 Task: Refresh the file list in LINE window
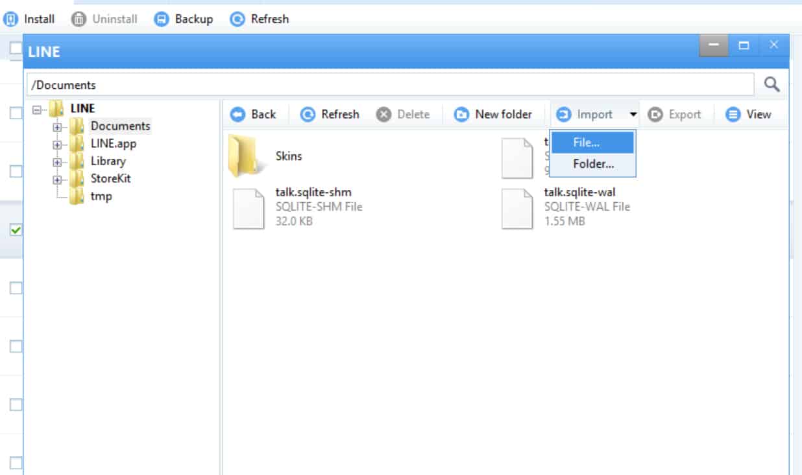(308, 115)
